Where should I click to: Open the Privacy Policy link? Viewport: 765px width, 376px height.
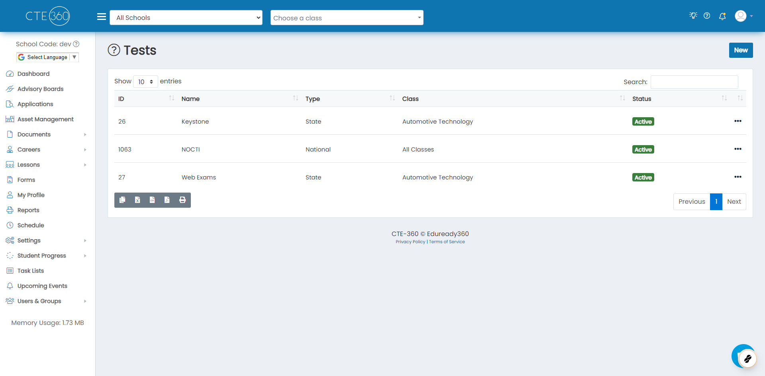(410, 242)
